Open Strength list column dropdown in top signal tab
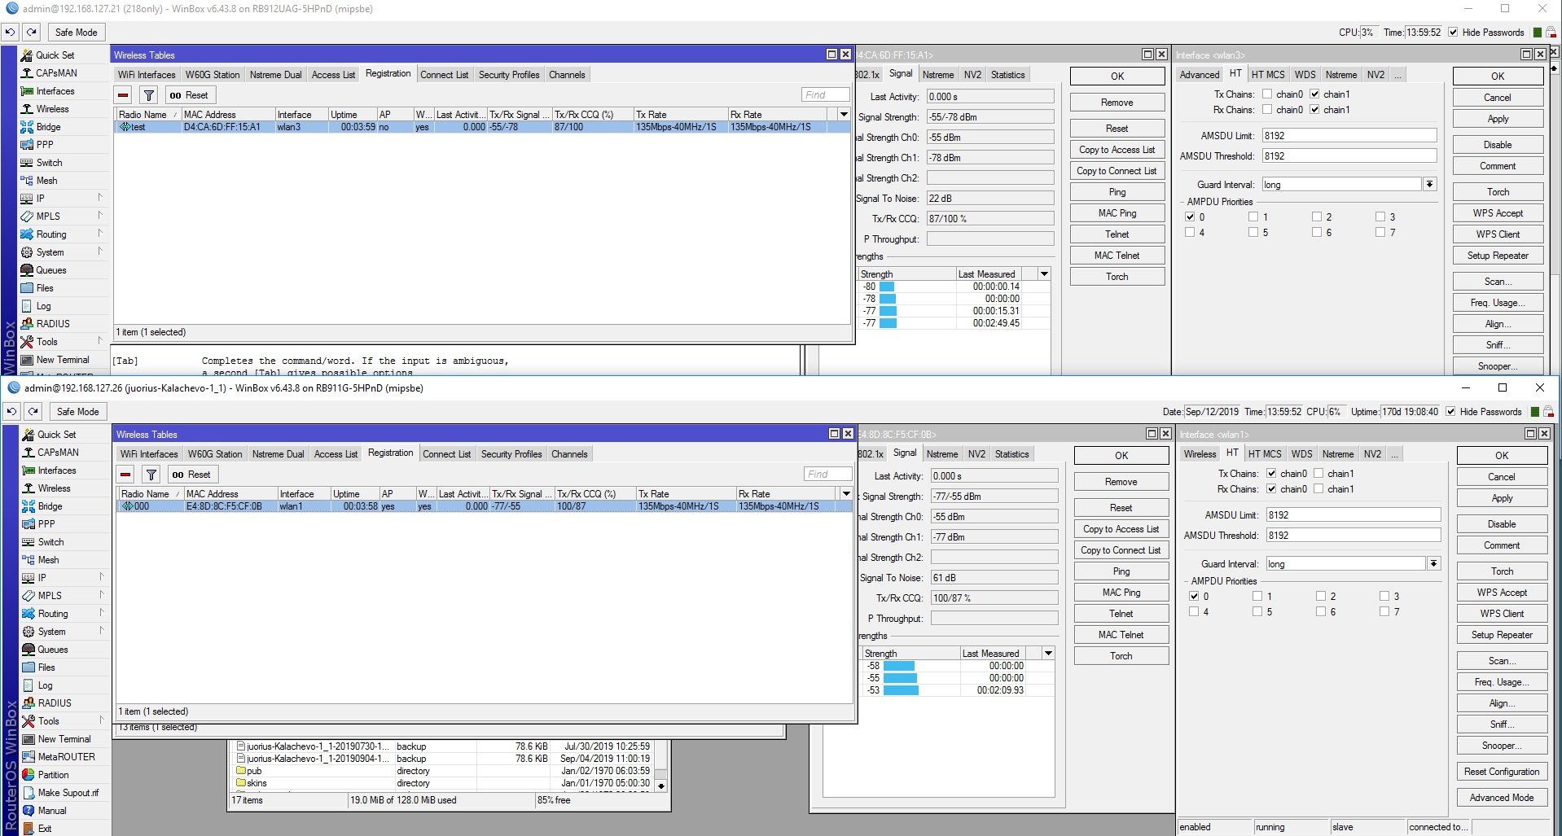1562x836 pixels. coord(1044,274)
